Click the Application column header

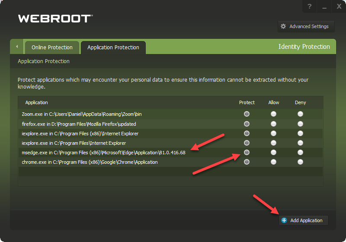click(36, 102)
